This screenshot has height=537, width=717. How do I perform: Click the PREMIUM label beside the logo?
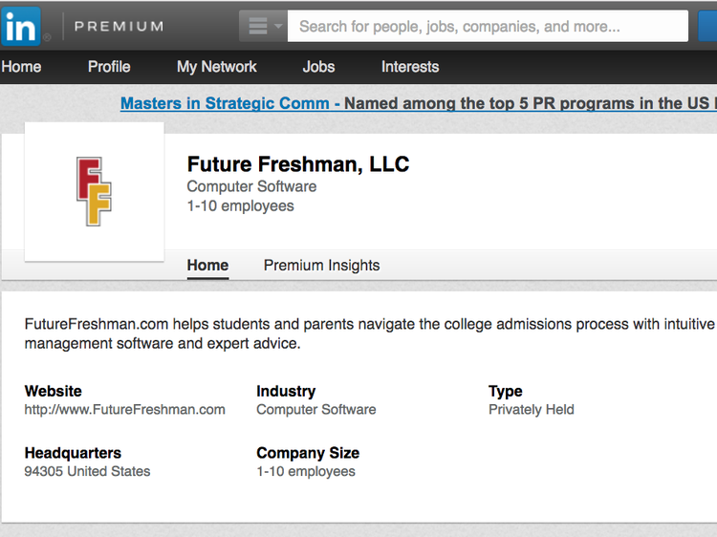tap(119, 27)
